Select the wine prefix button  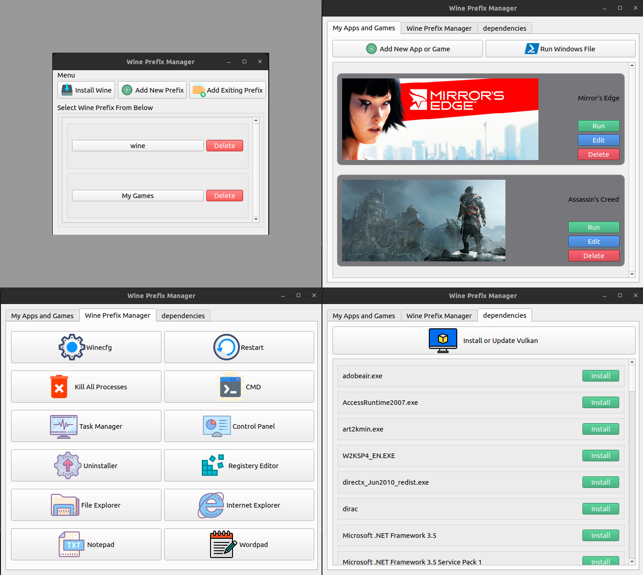tap(138, 145)
